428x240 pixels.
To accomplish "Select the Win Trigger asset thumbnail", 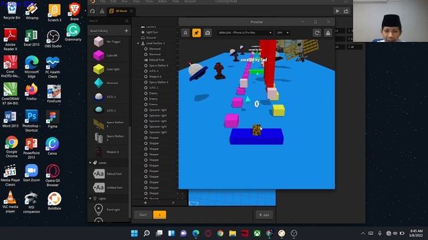I will click(x=99, y=41).
